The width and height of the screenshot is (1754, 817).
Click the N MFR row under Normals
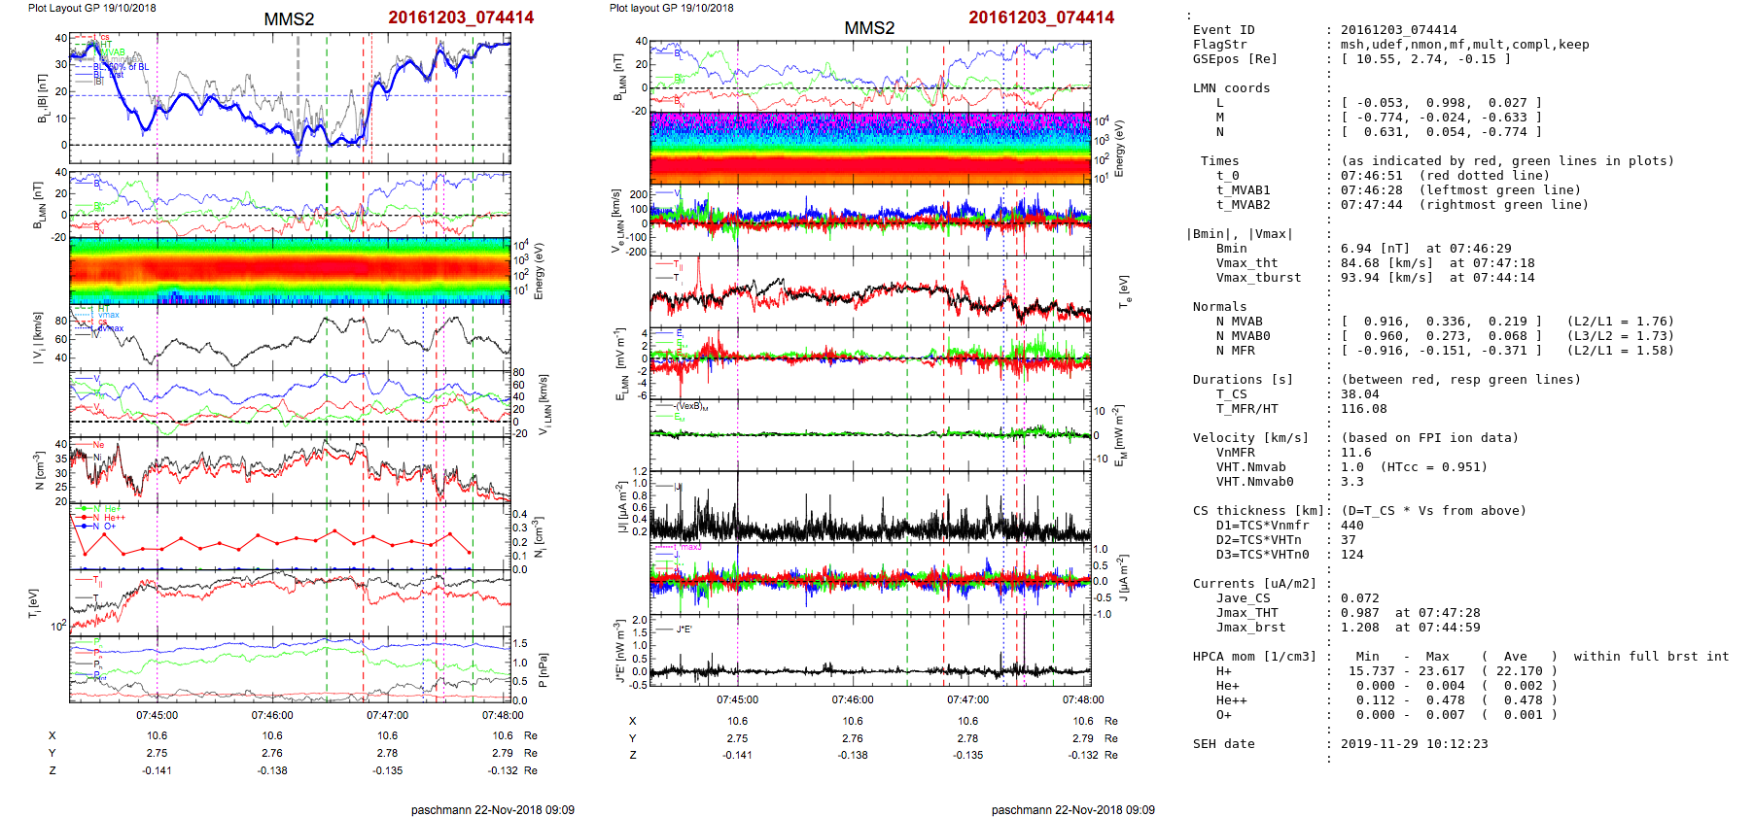tap(1235, 351)
